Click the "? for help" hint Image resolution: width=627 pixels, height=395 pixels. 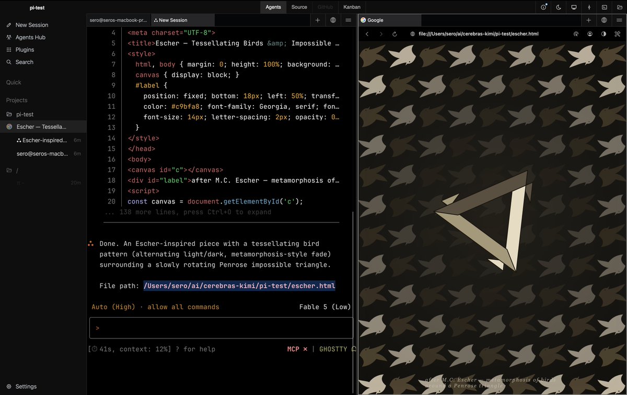[195, 349]
